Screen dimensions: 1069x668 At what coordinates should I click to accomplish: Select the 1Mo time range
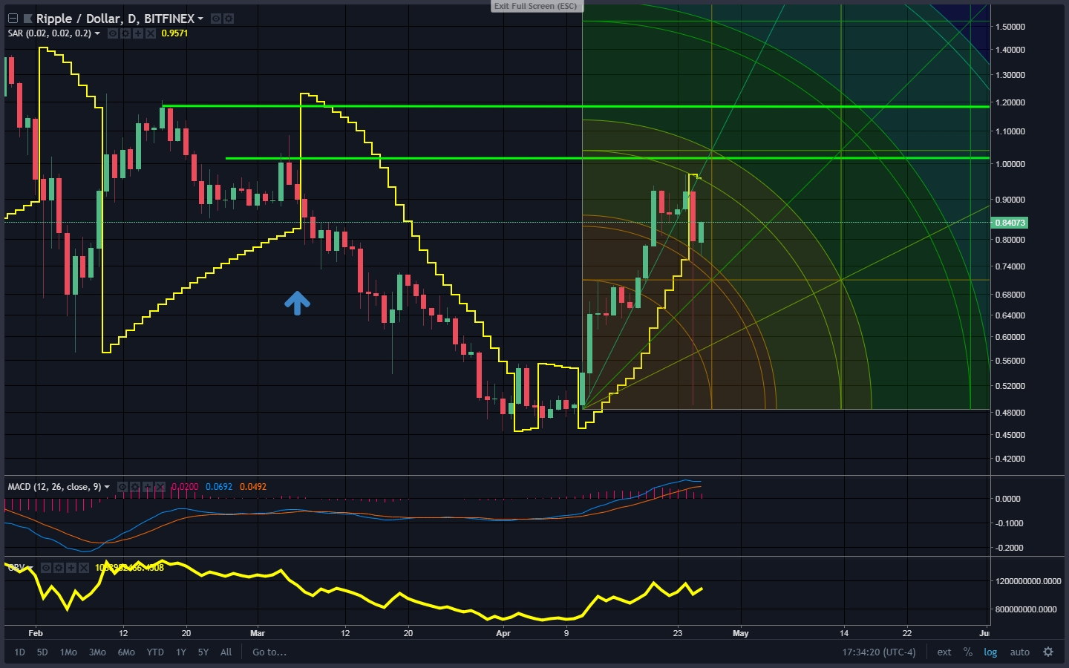click(68, 652)
